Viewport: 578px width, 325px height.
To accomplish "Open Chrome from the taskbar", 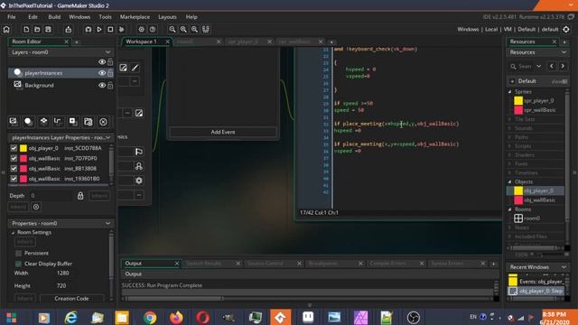I will [150, 317].
